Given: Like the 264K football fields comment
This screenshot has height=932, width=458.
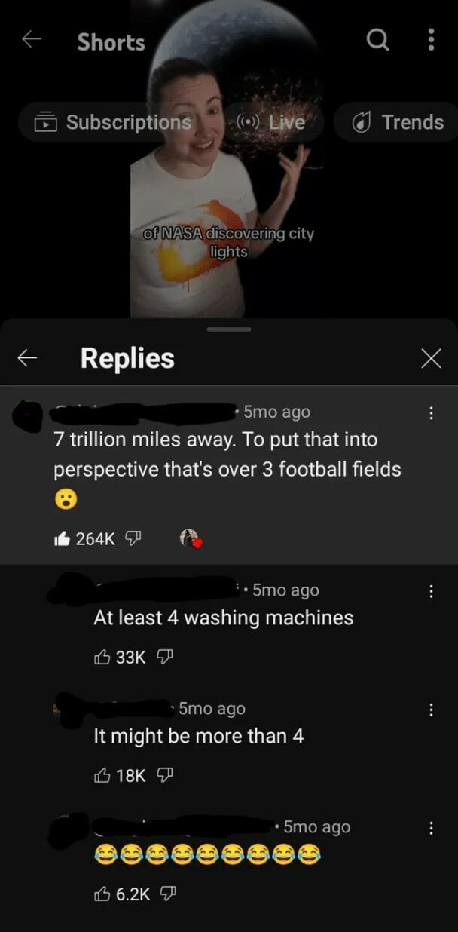Looking at the screenshot, I should tap(63, 538).
